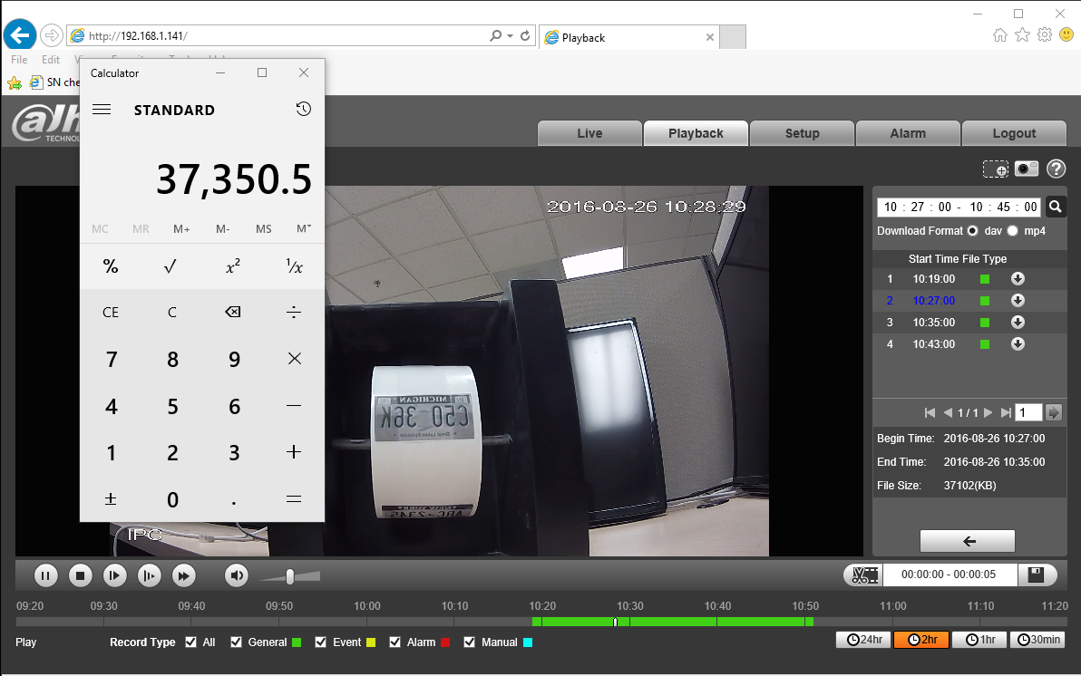
Task: Toggle the Manual record type checkbox
Action: point(470,642)
